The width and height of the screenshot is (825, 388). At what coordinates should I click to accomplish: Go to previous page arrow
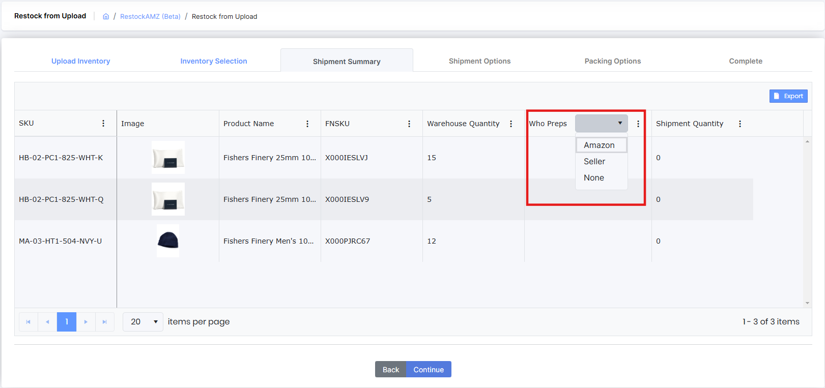pos(47,322)
